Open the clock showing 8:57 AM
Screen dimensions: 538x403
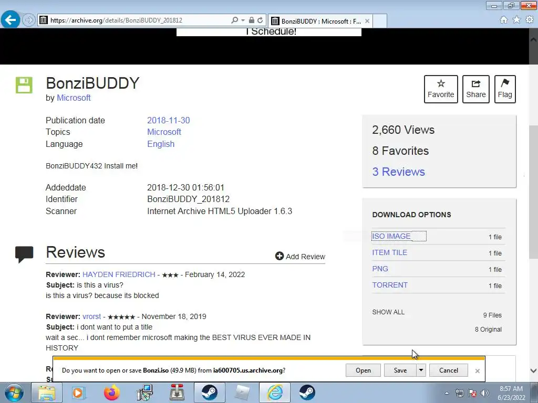(511, 393)
